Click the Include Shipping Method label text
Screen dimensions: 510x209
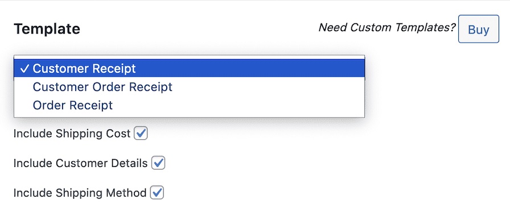(80, 193)
